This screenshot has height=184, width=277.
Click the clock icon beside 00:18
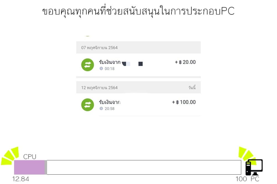coord(101,68)
